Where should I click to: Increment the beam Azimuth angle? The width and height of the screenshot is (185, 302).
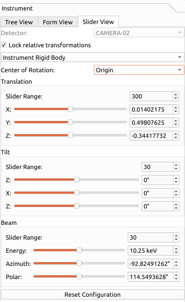click(176, 262)
